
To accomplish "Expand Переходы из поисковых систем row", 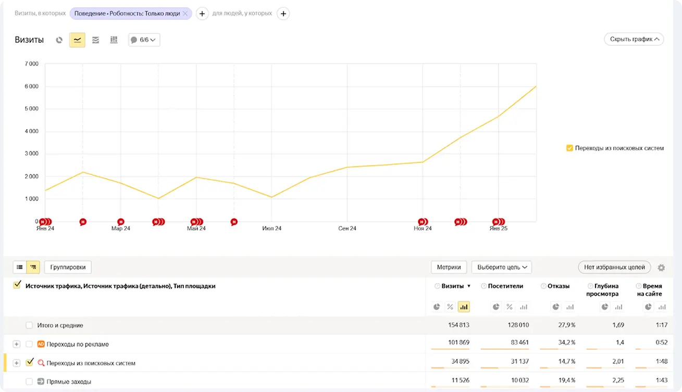I will 16,363.
